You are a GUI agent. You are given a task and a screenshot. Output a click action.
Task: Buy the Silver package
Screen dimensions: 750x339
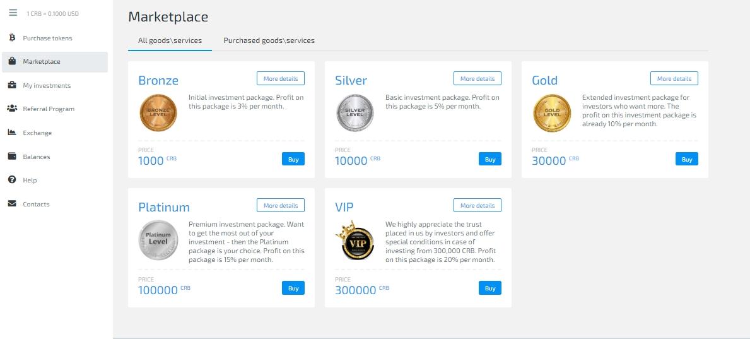coord(489,159)
